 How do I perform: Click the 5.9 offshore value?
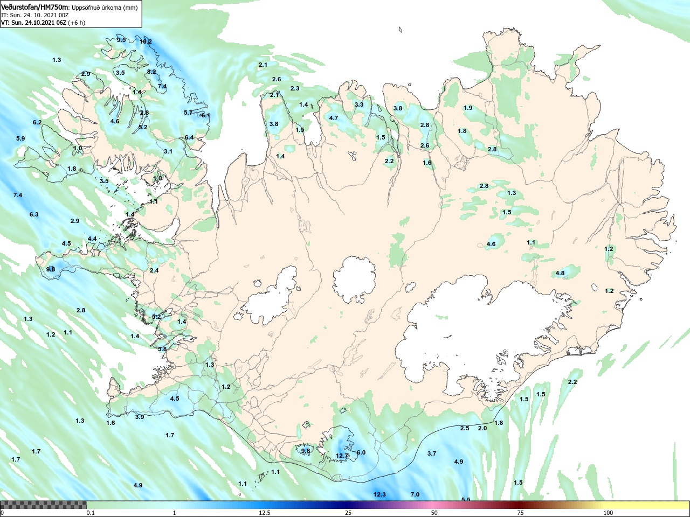pyautogui.click(x=20, y=138)
